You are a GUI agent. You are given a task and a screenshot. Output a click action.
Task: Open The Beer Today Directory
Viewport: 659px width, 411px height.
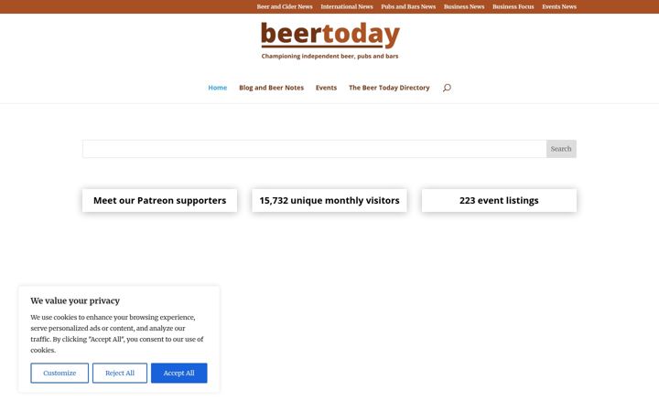tap(389, 88)
